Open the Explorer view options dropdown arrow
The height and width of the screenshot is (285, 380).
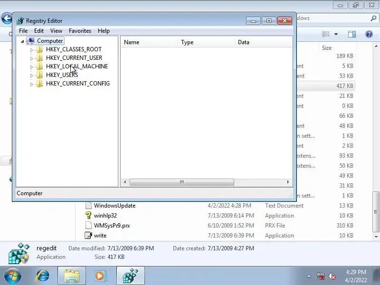(336, 34)
